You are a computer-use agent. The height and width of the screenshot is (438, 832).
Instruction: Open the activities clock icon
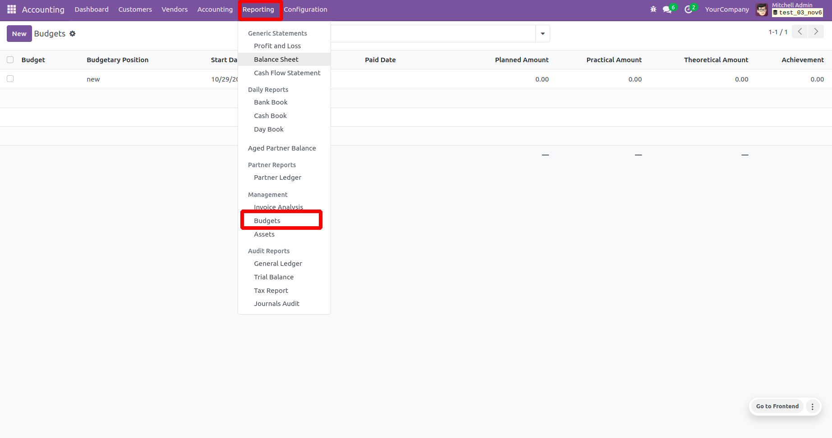(x=688, y=9)
